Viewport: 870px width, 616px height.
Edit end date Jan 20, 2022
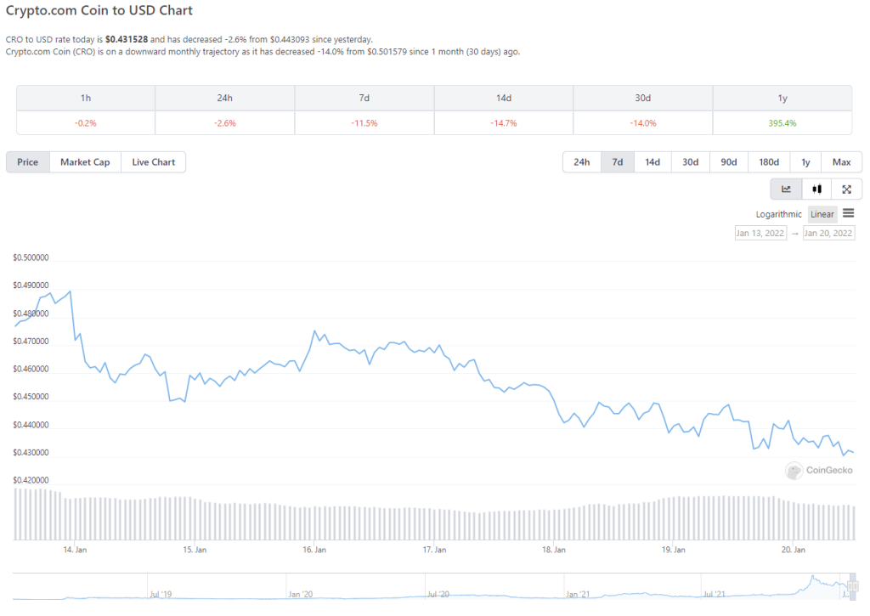click(x=828, y=233)
